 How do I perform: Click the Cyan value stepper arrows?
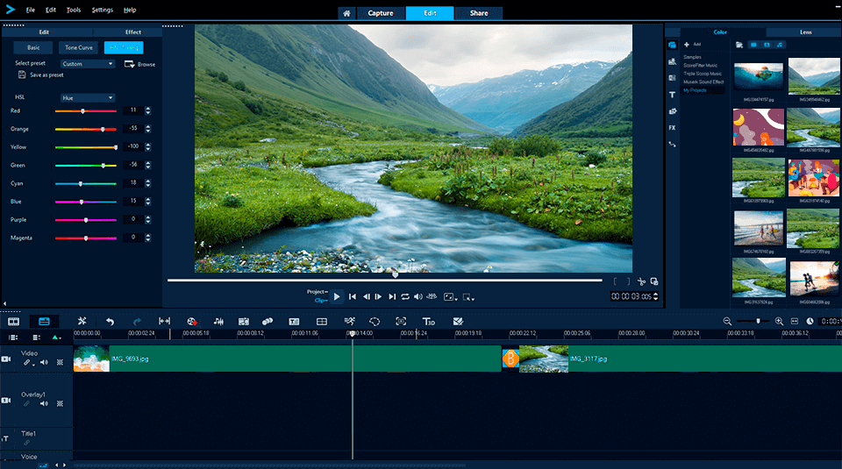click(147, 183)
